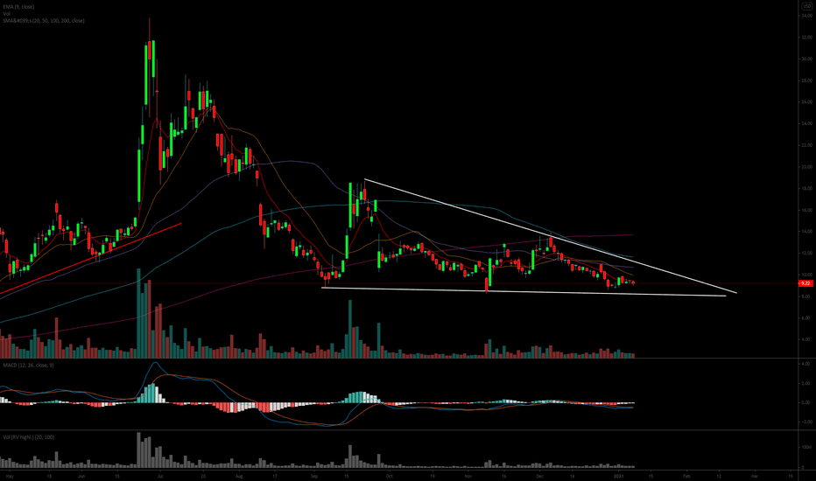Click the Oct date on time axis
This screenshot has width=816, height=481.
tap(390, 476)
